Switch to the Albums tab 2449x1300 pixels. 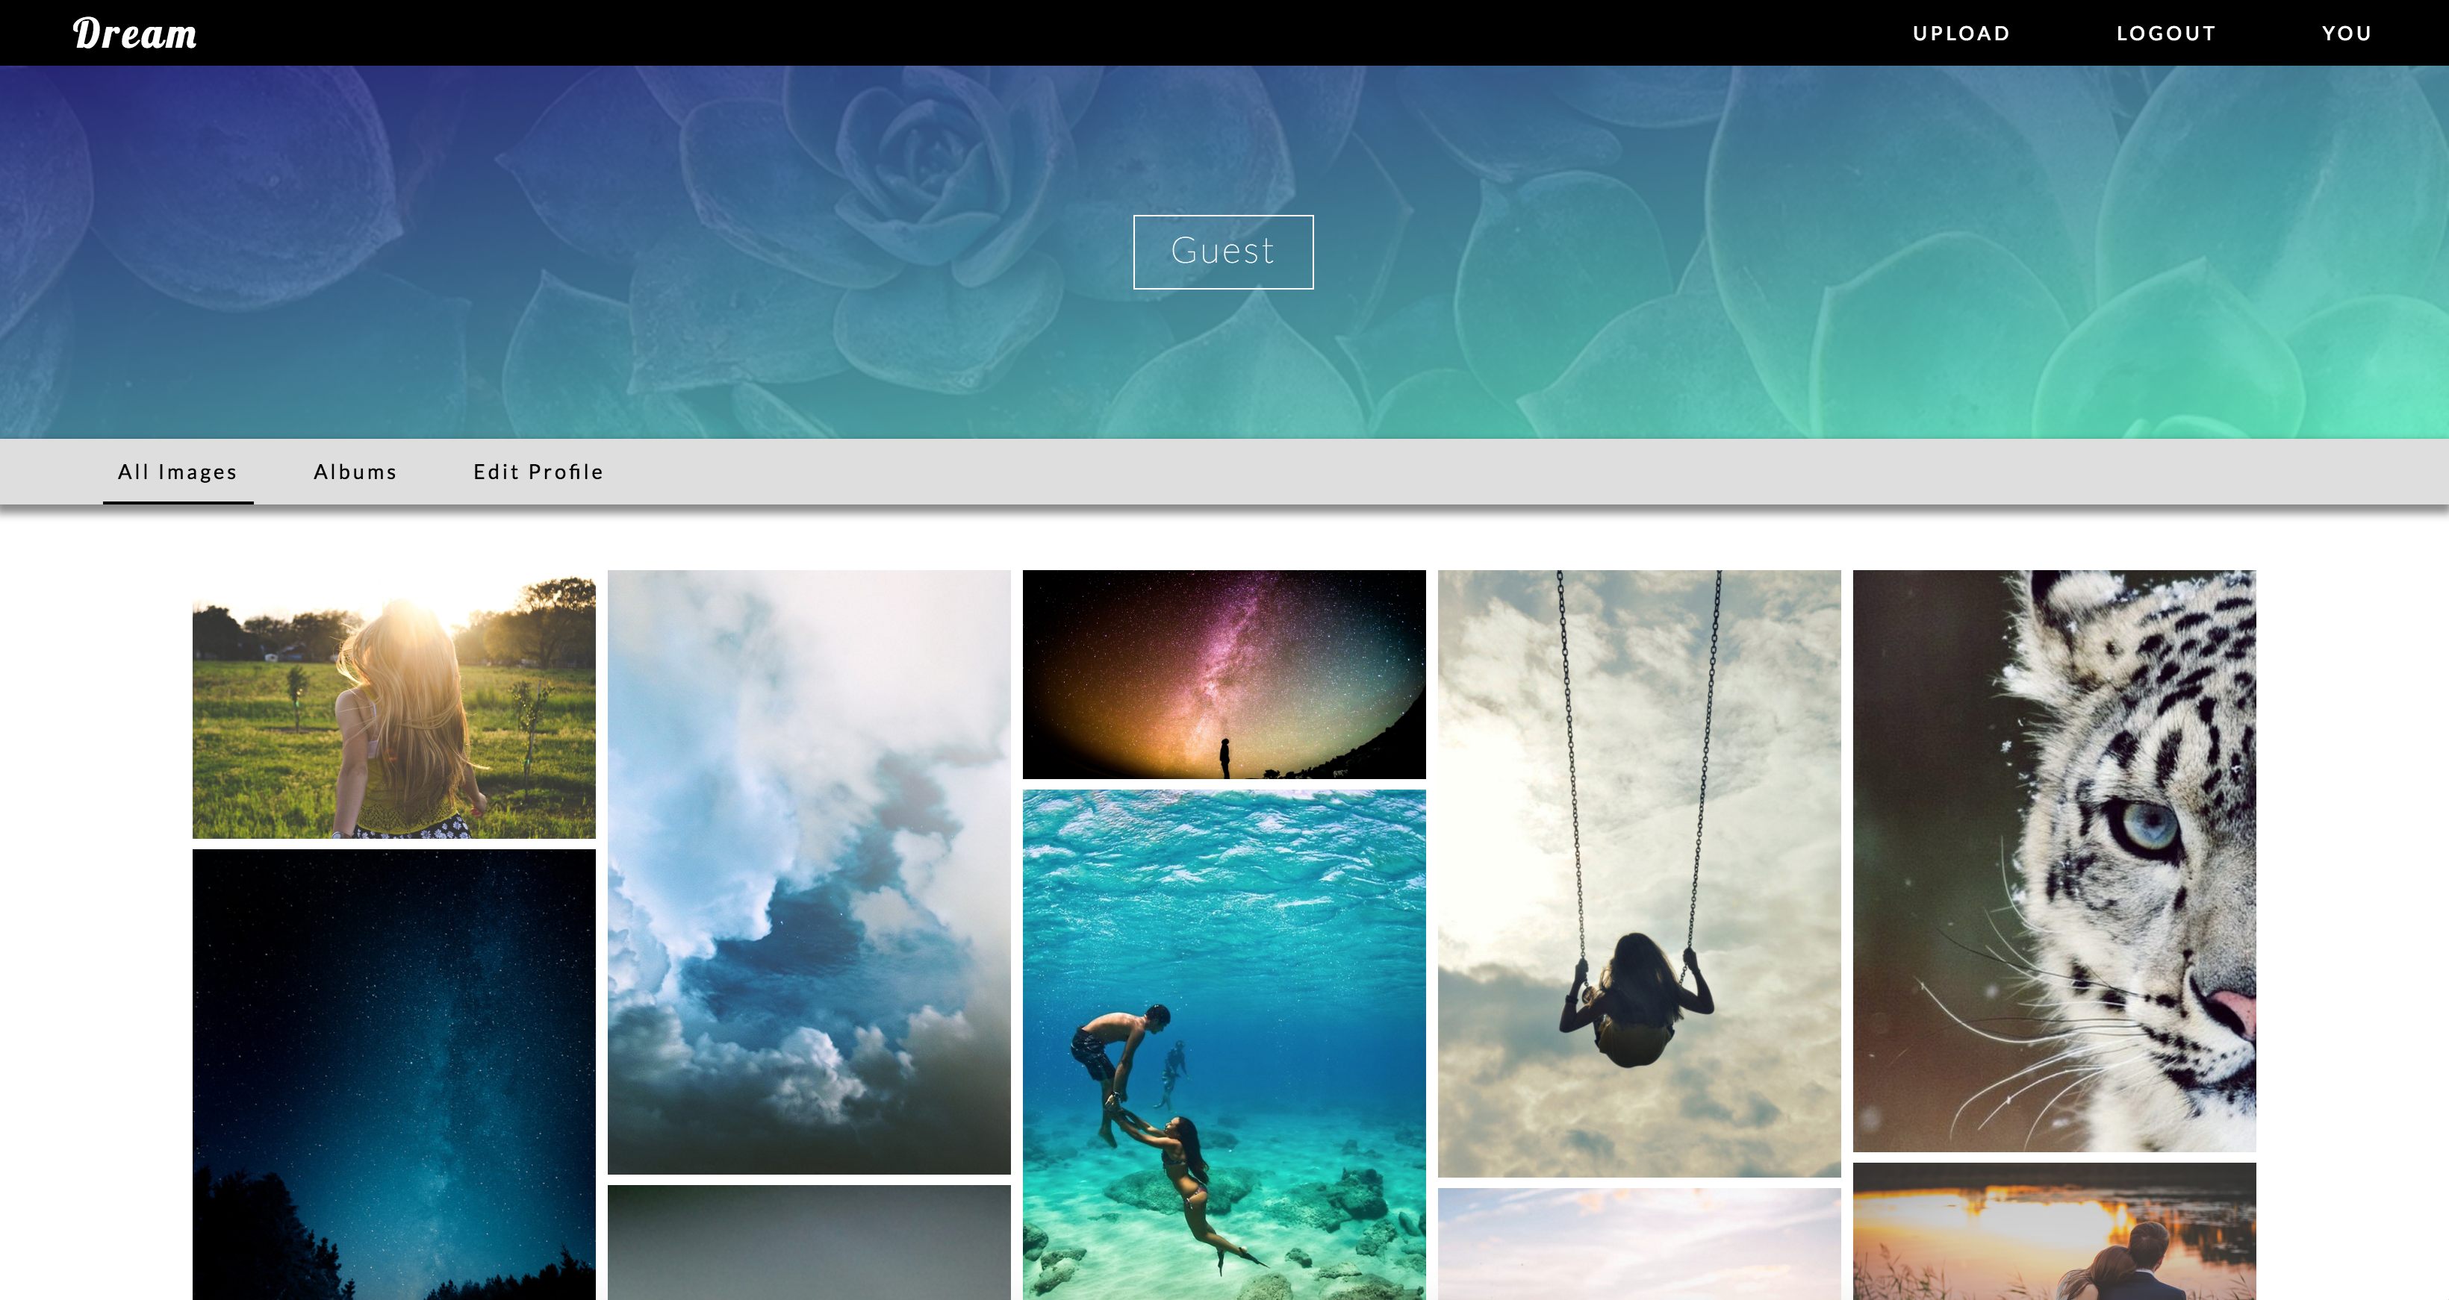click(x=355, y=472)
